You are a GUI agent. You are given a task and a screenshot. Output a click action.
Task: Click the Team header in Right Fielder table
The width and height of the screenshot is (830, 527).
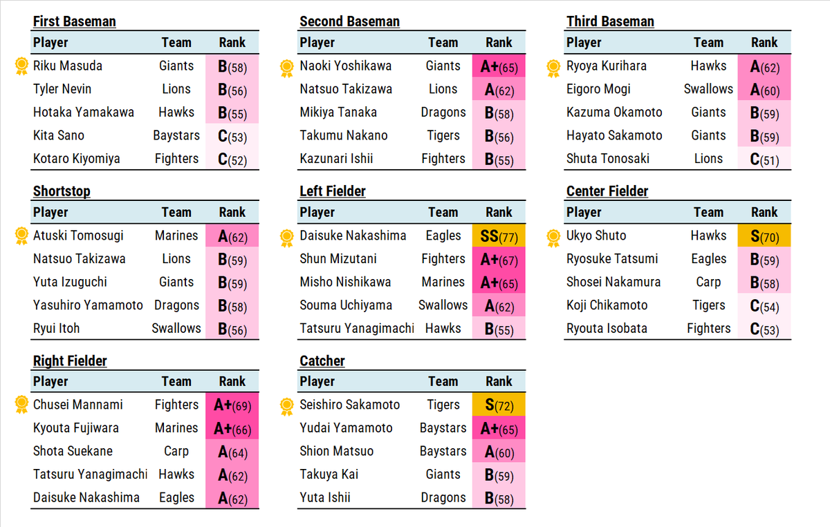point(176,381)
